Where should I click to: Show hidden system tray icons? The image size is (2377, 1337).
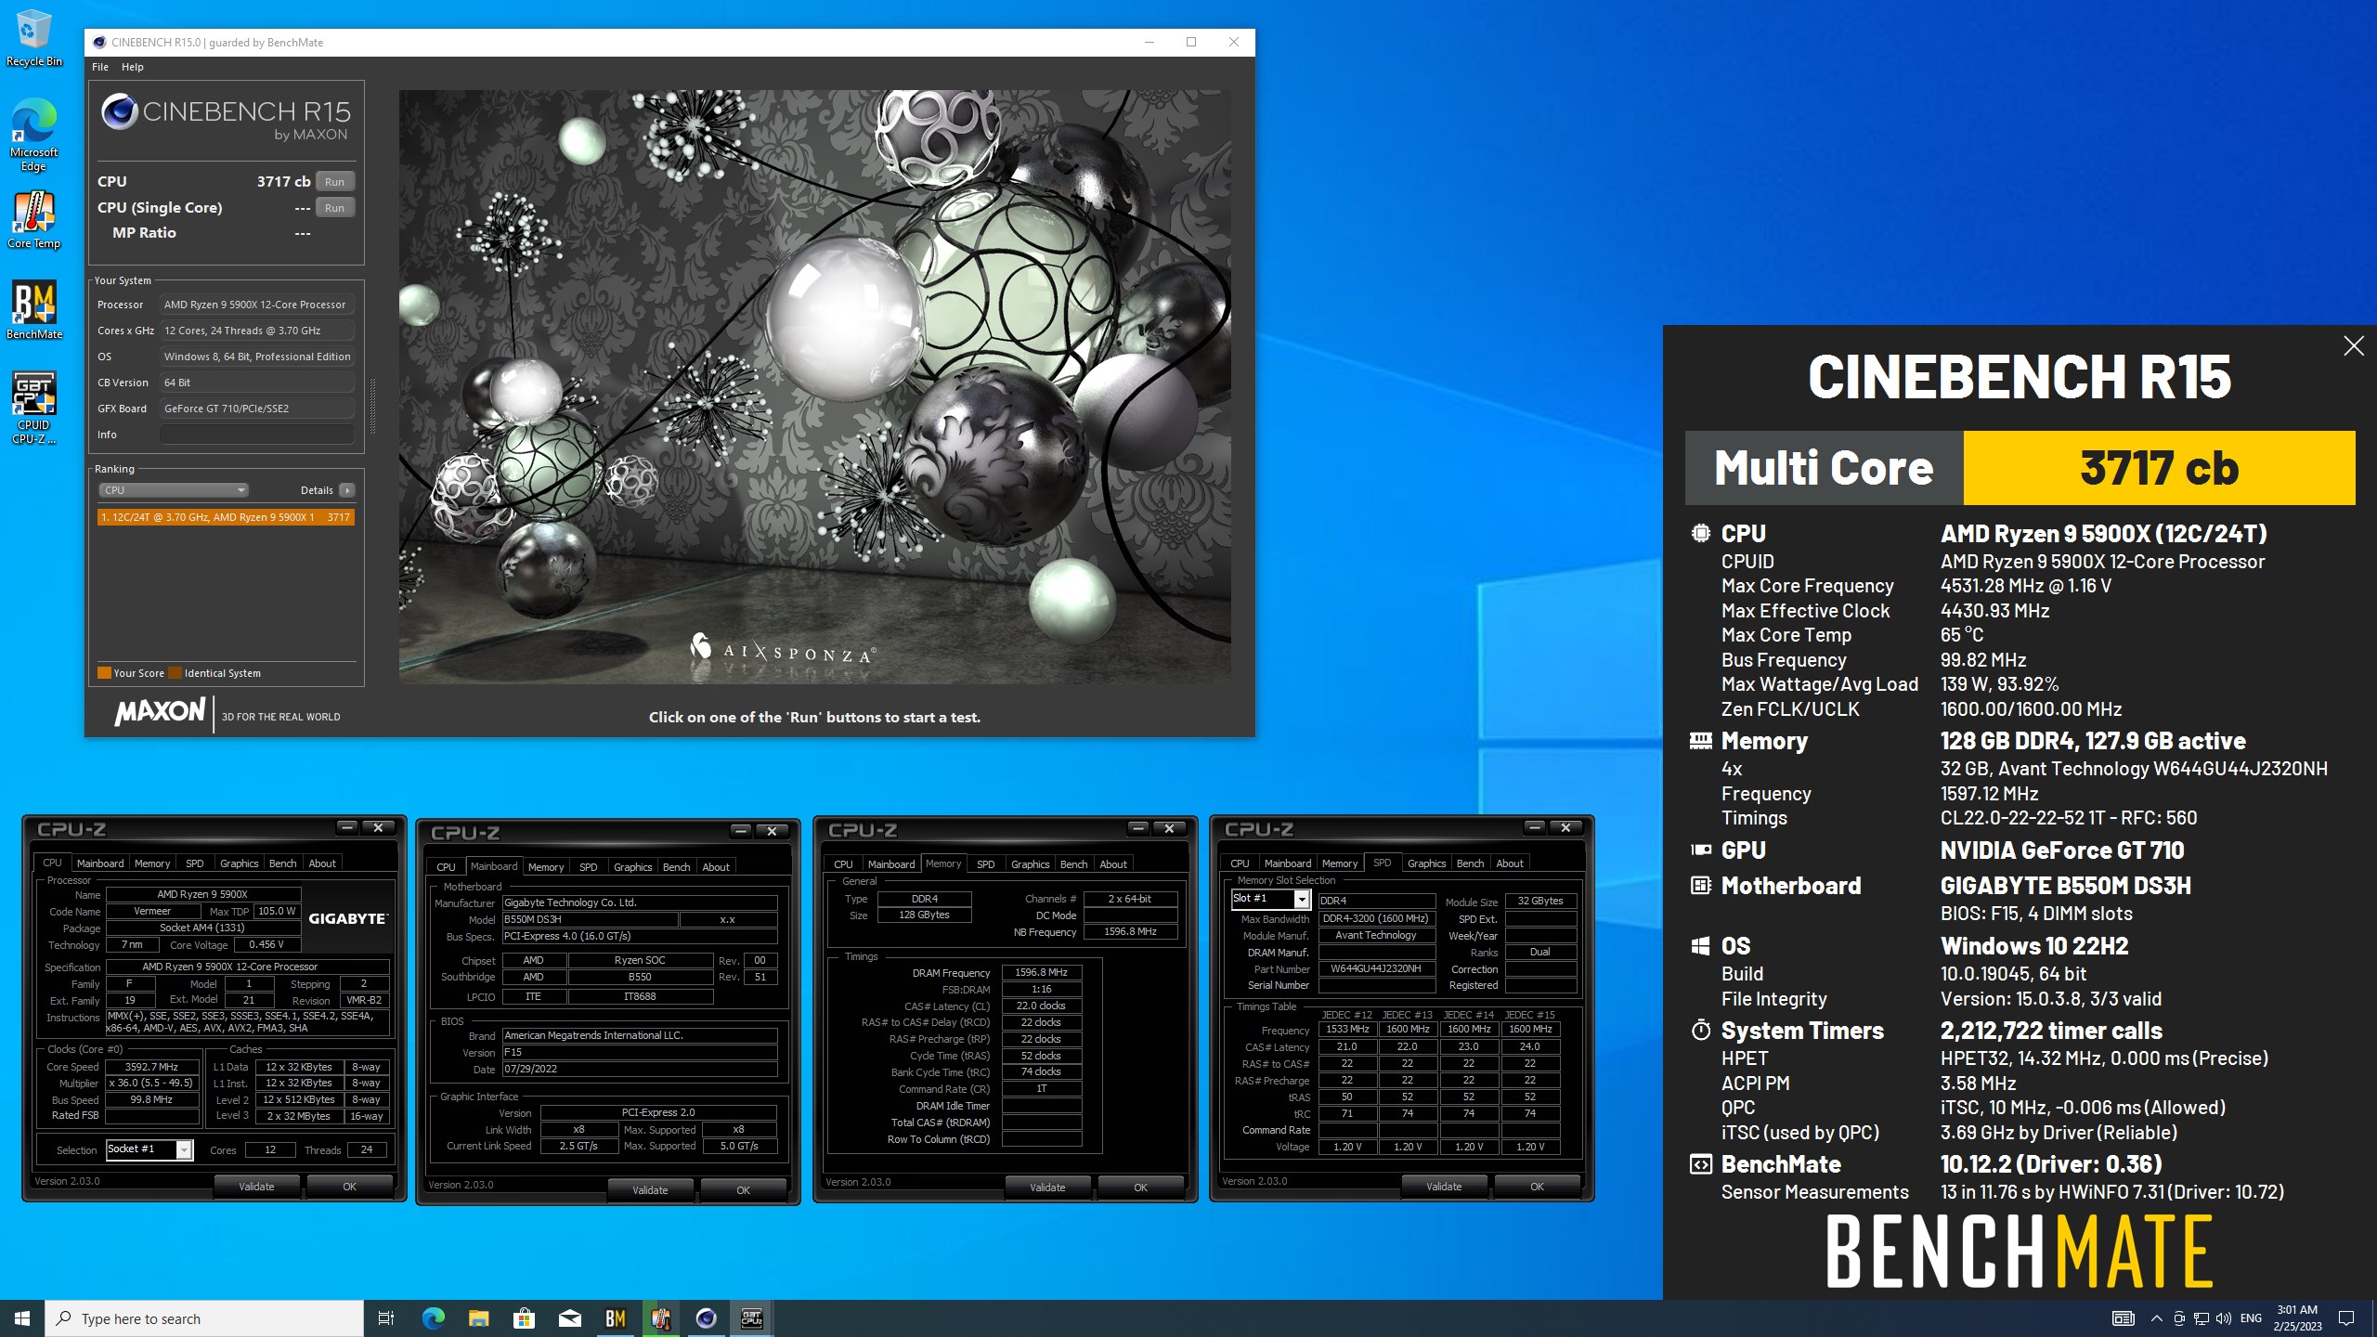tap(2156, 1318)
